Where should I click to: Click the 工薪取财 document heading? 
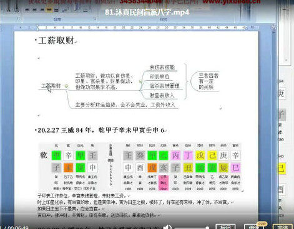[x=56, y=40]
